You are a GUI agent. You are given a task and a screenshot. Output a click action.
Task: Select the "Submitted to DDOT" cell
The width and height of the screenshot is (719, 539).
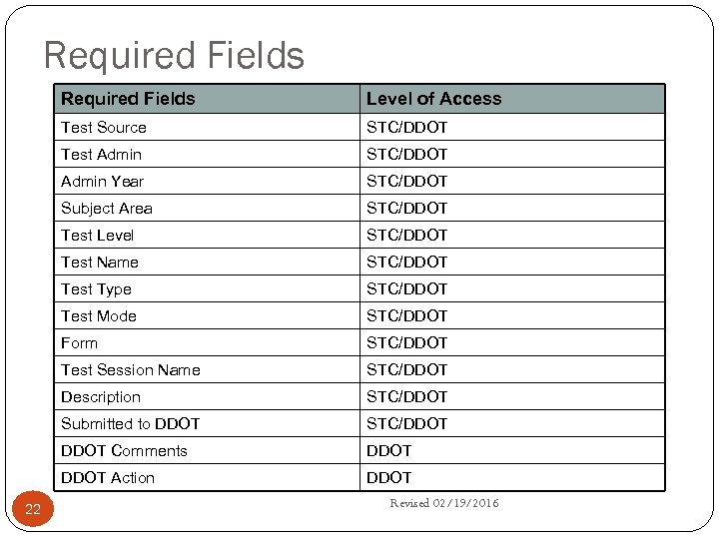130,424
